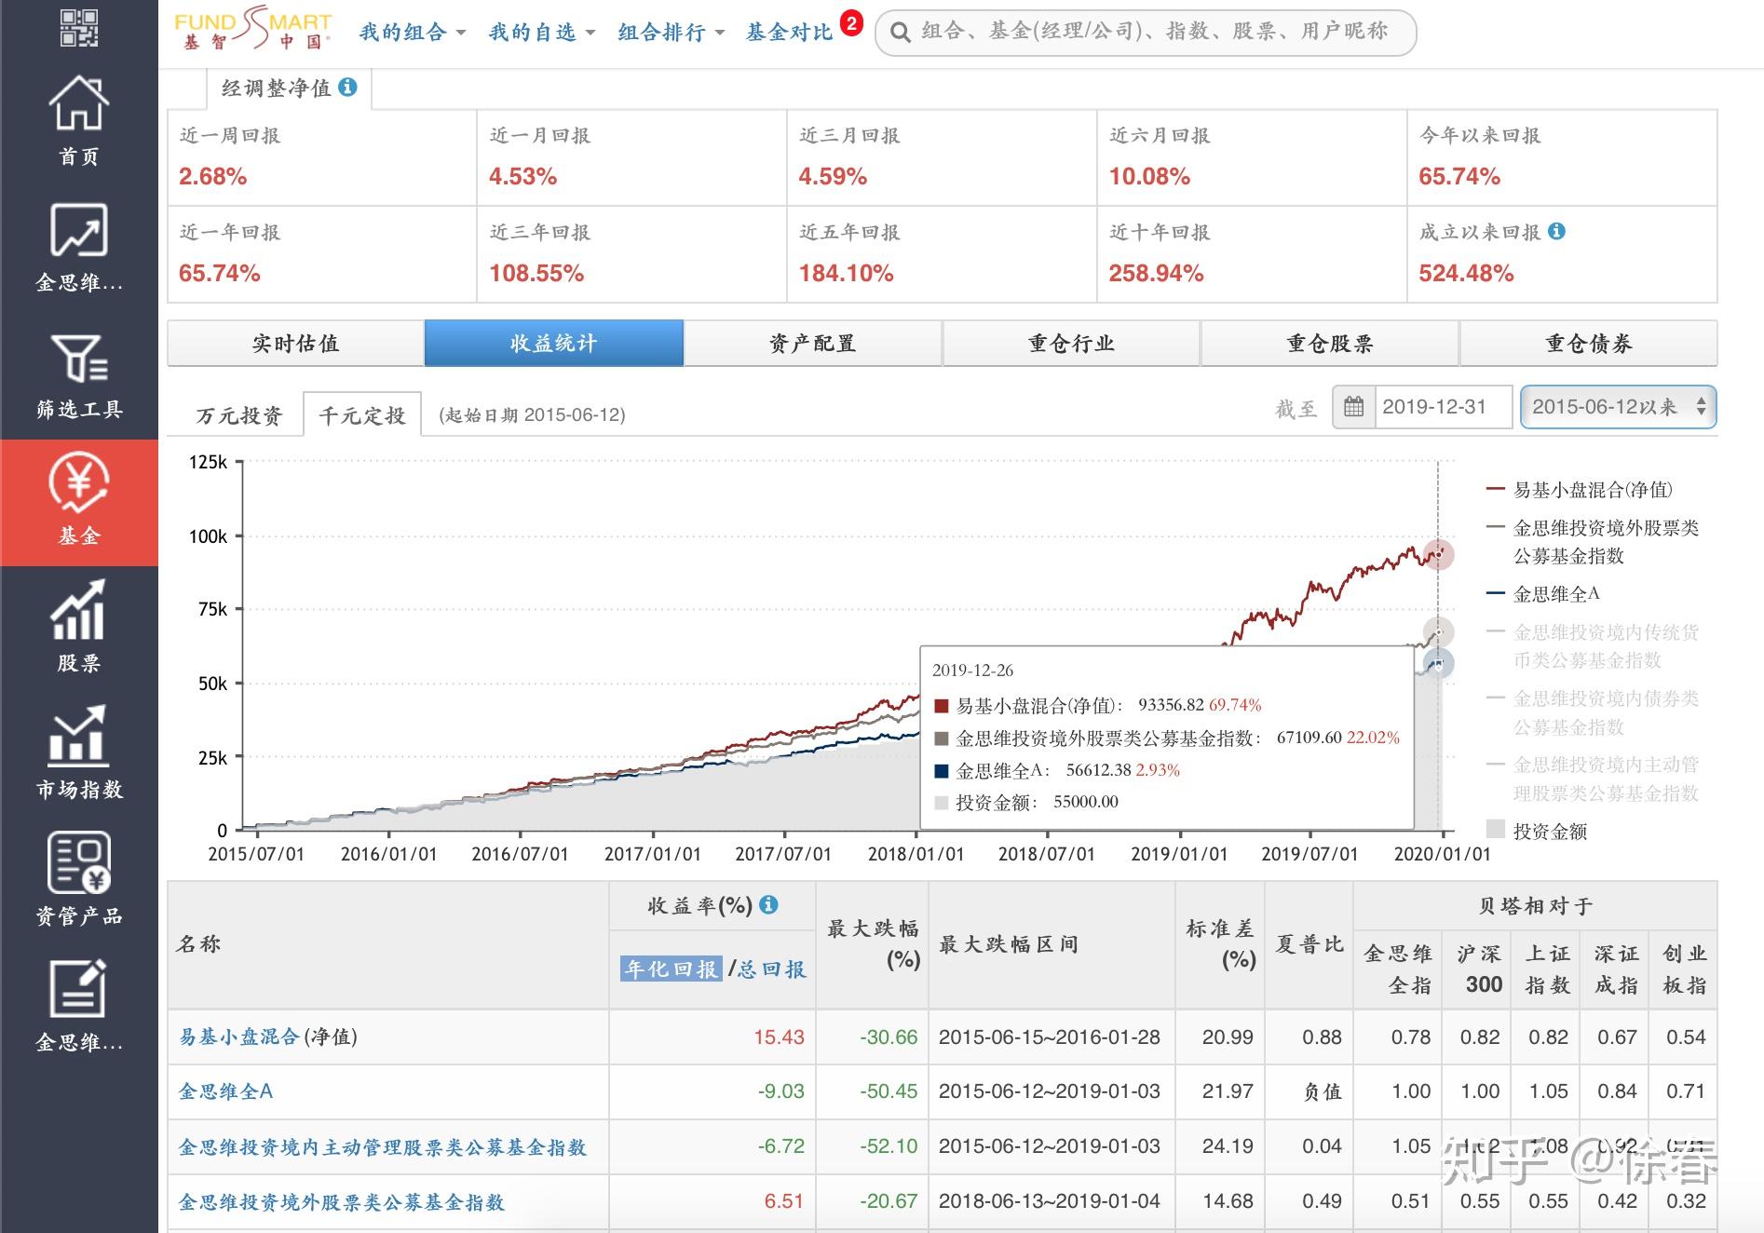Switch to the 重仓债券 tab
This screenshot has width=1764, height=1233.
[x=1589, y=343]
